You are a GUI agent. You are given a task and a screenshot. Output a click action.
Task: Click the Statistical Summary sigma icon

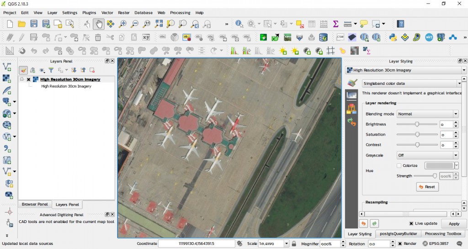point(335,24)
